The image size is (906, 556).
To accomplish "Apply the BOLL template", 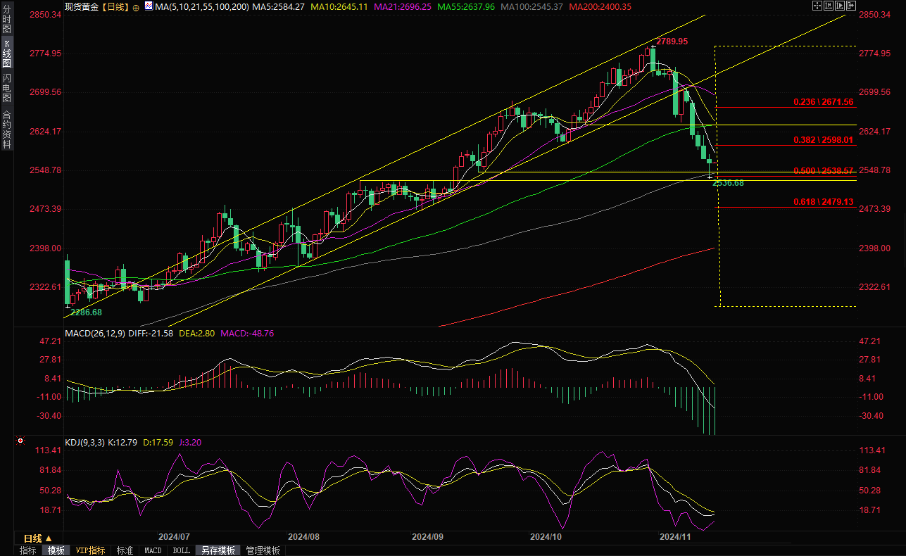I will pos(181,550).
